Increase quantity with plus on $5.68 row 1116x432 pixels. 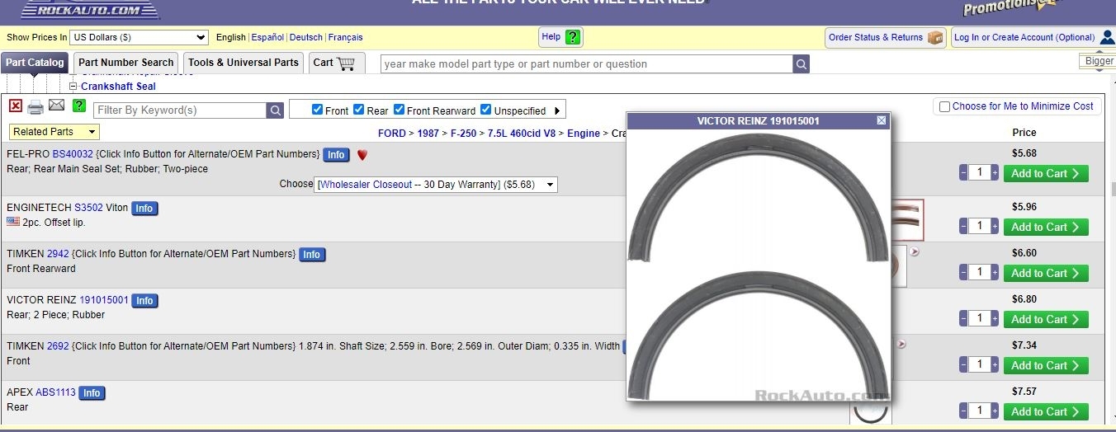click(995, 173)
